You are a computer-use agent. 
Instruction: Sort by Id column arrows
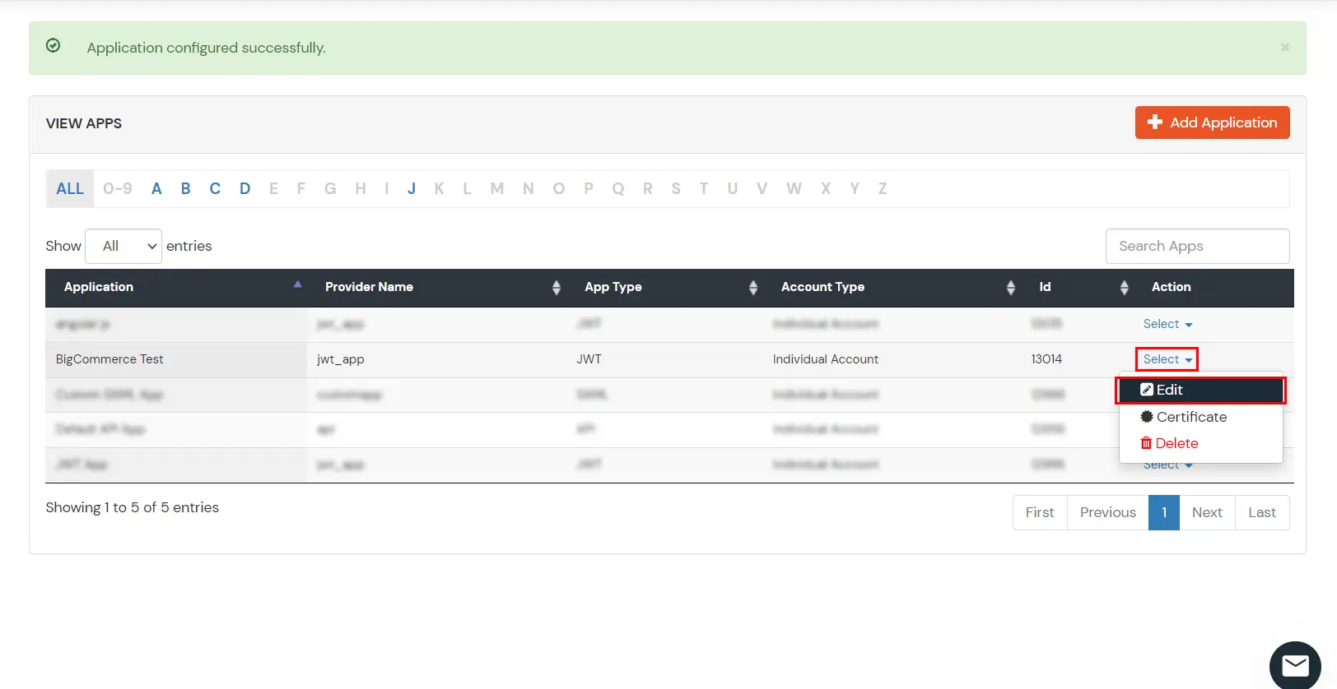click(1125, 287)
